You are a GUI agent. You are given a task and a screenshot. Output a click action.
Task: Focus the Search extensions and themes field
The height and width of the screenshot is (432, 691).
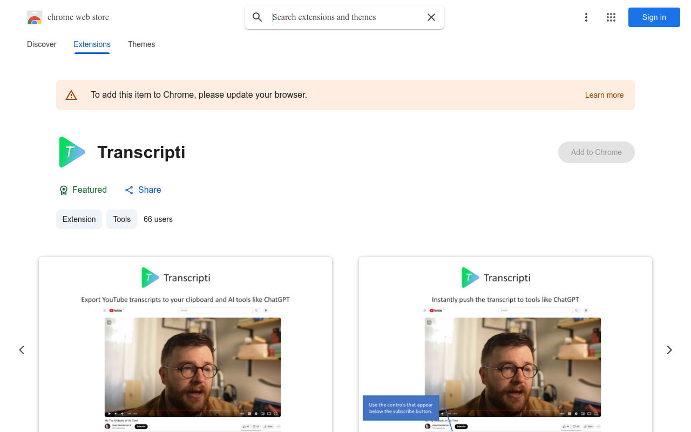(345, 17)
